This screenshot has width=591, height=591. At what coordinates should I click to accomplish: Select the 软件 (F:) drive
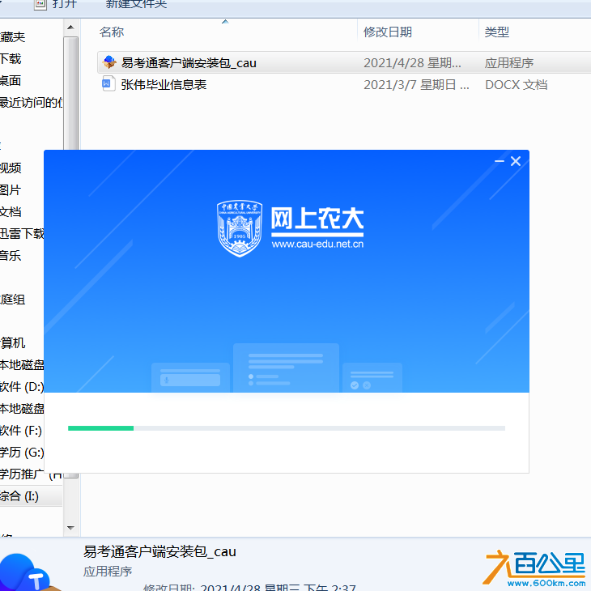21,431
